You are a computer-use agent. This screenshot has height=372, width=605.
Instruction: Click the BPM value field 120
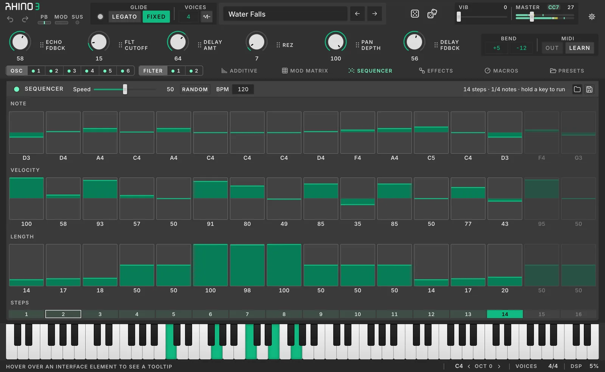click(243, 89)
